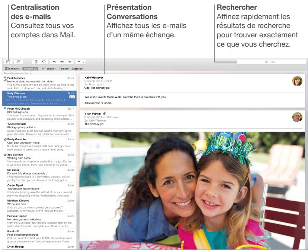Click the Get Mail envelope icon
Image resolution: width=308 pixels, height=251 pixels.
[8, 62]
